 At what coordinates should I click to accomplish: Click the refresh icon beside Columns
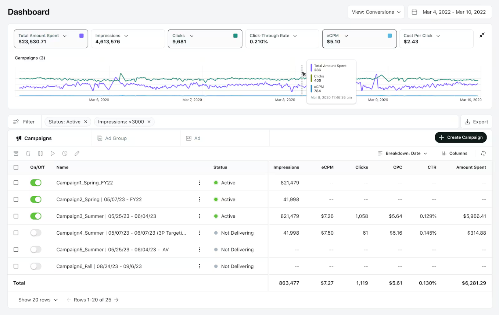coord(483,153)
